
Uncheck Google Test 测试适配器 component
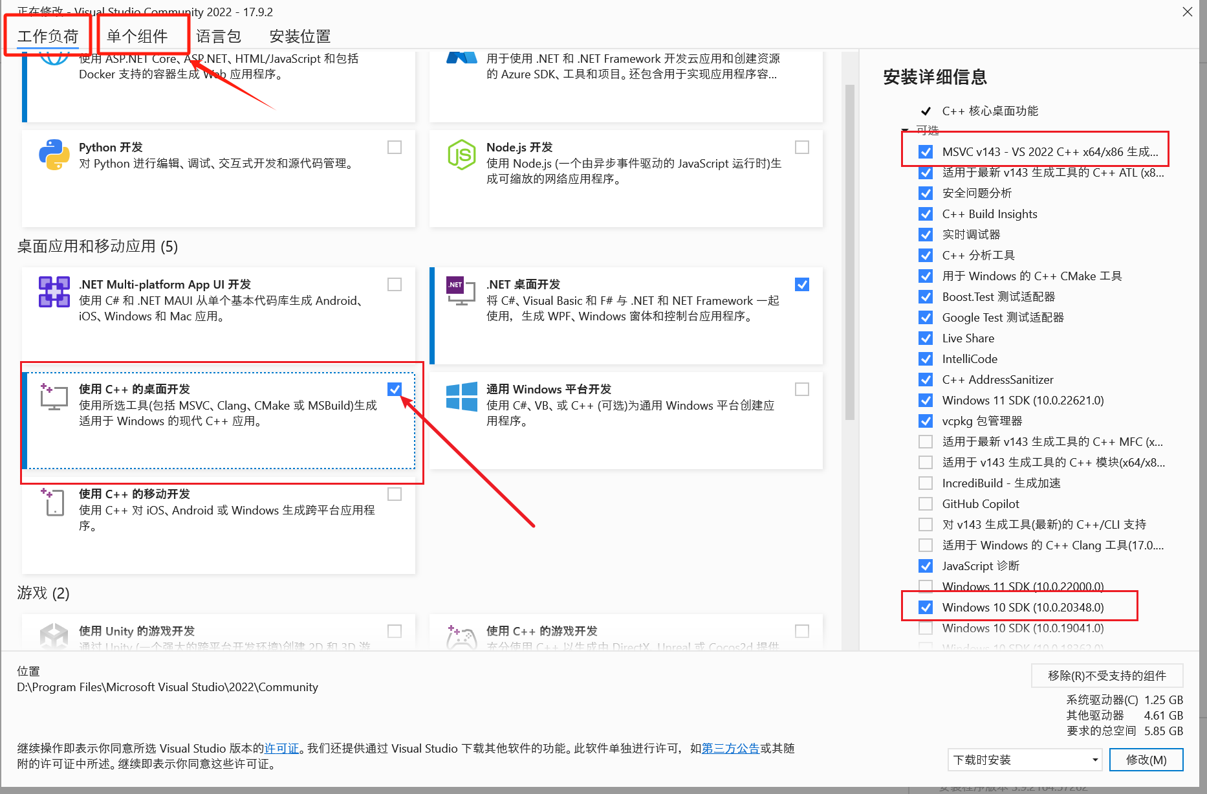pyautogui.click(x=926, y=318)
